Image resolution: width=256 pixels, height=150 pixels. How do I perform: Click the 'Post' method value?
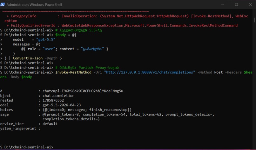tap(219, 72)
